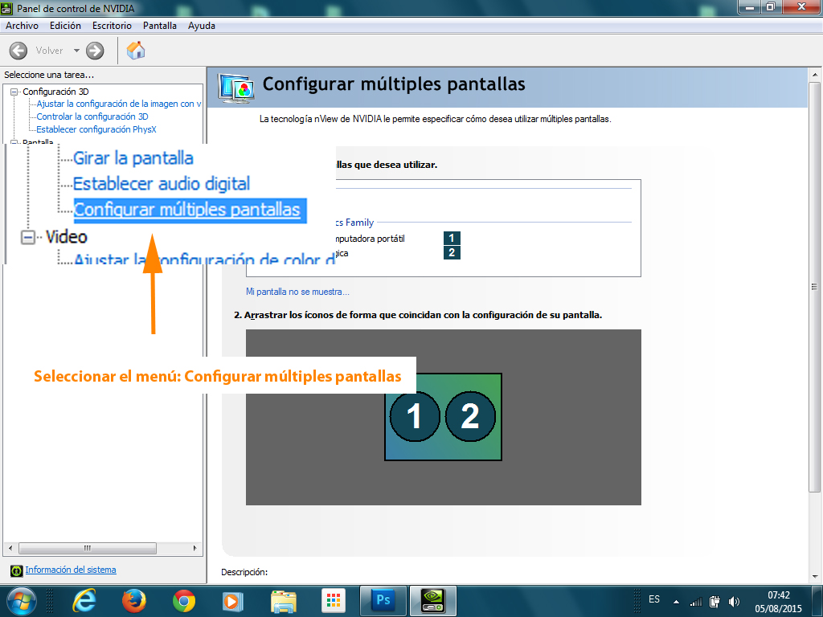823x617 pixels.
Task: Click the vertical scrollbar up arrow
Action: (x=814, y=75)
